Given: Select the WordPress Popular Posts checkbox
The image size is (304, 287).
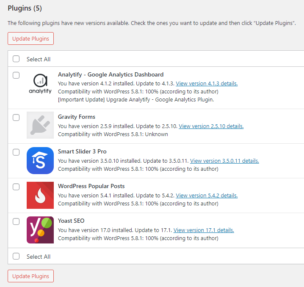Looking at the screenshot, I should coord(16,187).
